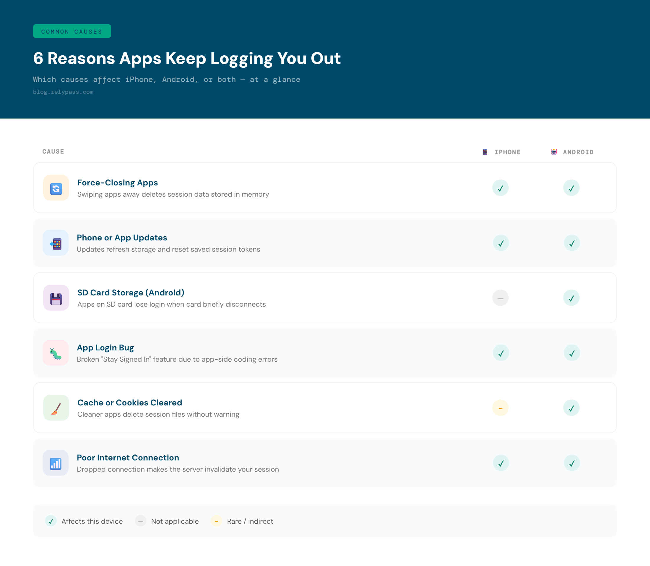Image resolution: width=650 pixels, height=566 pixels.
Task: Click iPhone not-applicable dash for SD Card Storage
Action: 500,298
